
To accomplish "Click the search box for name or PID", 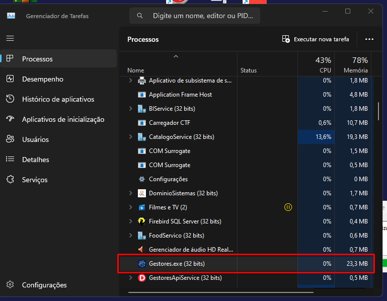I will [x=201, y=16].
